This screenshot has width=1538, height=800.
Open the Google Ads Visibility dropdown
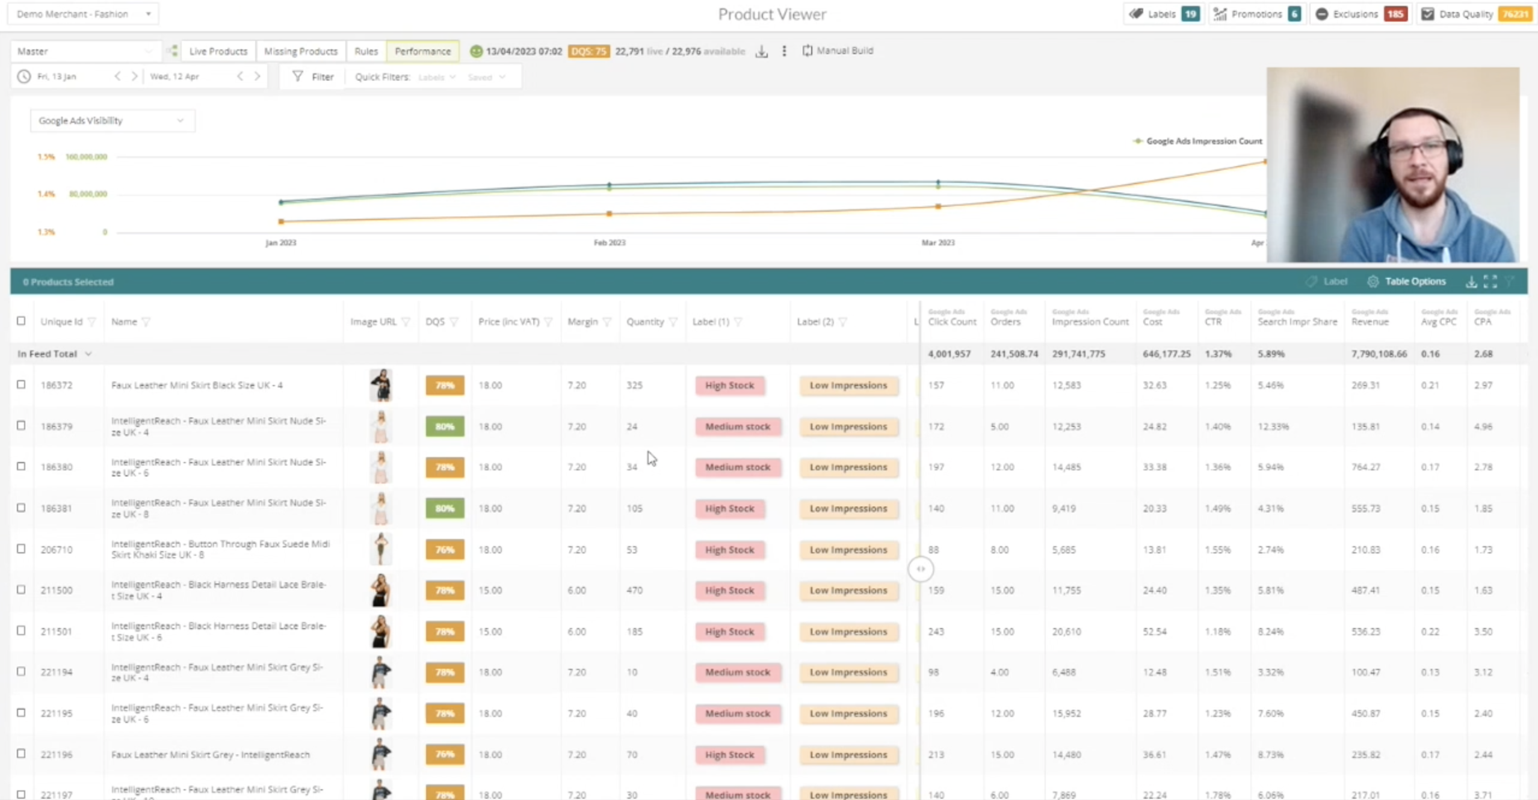[112, 121]
